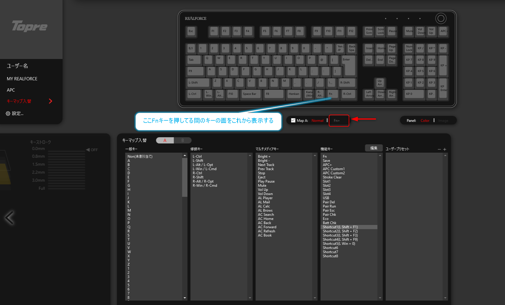Viewport: 505px width, 305px height.
Task: Click the round knob icon on keyboard
Action: tap(441, 18)
